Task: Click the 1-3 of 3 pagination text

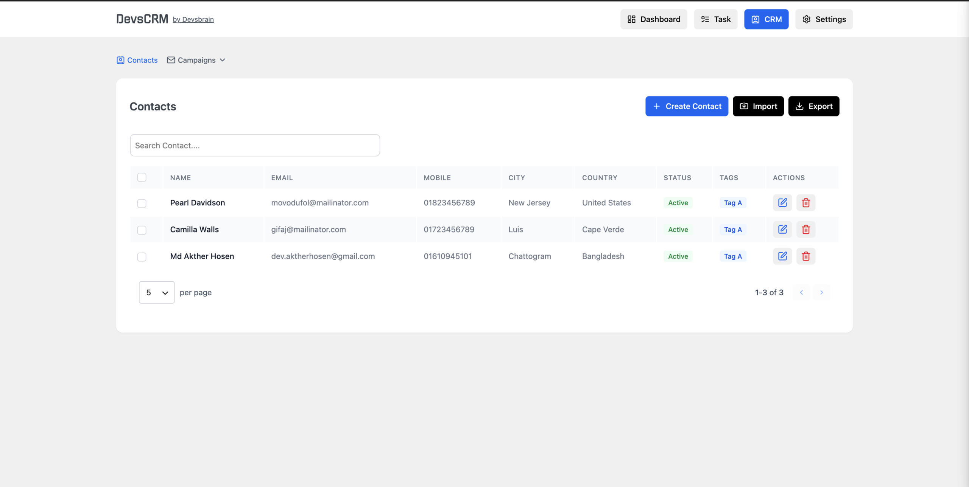Action: (x=769, y=292)
